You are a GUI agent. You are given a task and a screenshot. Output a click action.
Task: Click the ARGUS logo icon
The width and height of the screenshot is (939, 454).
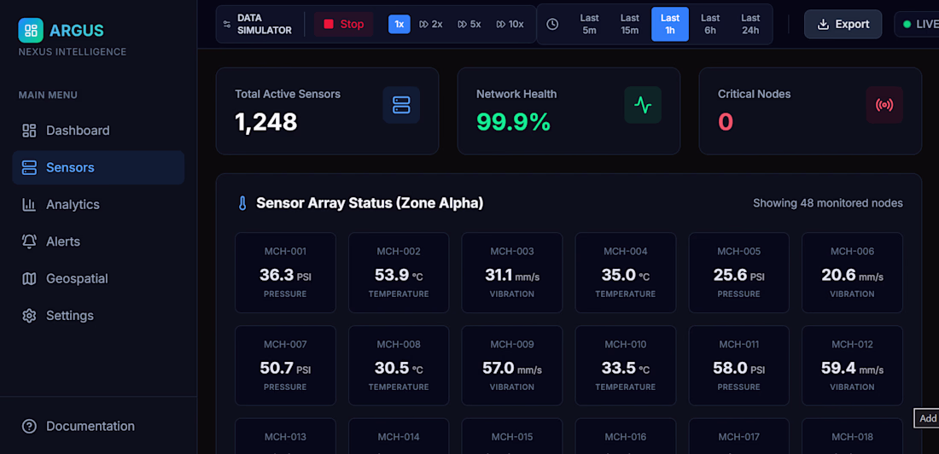(x=31, y=30)
